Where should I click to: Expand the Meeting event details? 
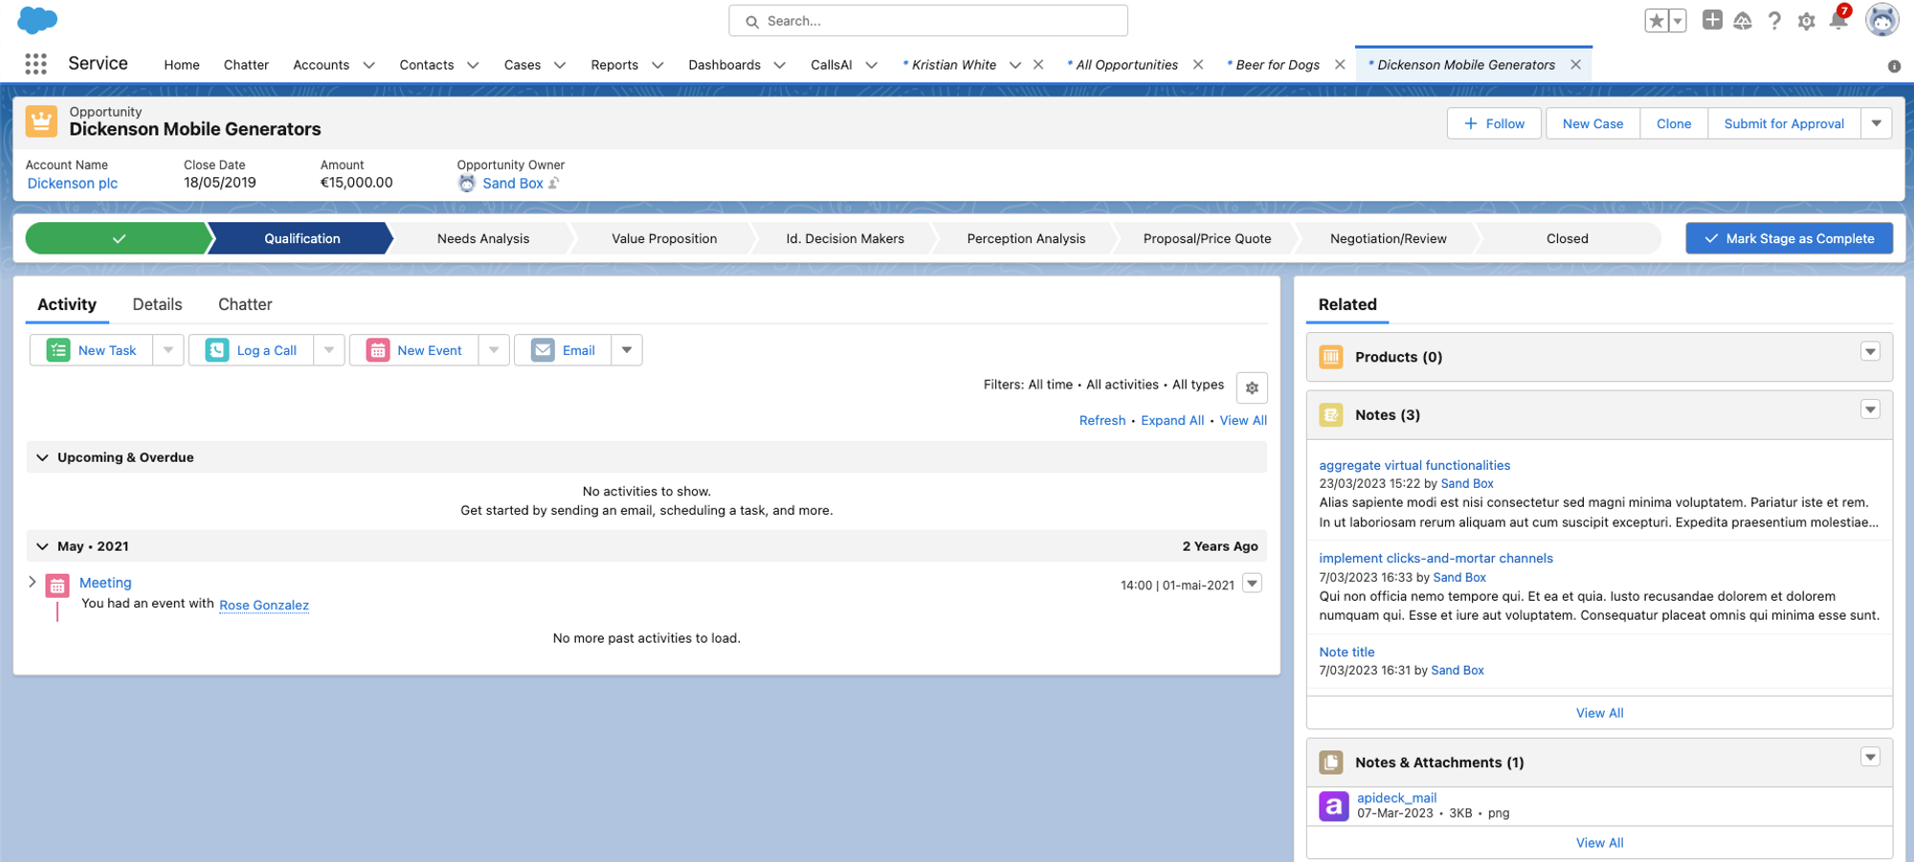tap(33, 582)
